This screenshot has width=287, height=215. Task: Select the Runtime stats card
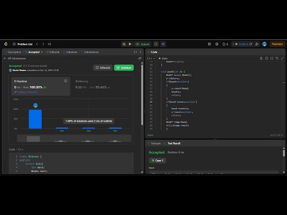[x=41, y=87]
